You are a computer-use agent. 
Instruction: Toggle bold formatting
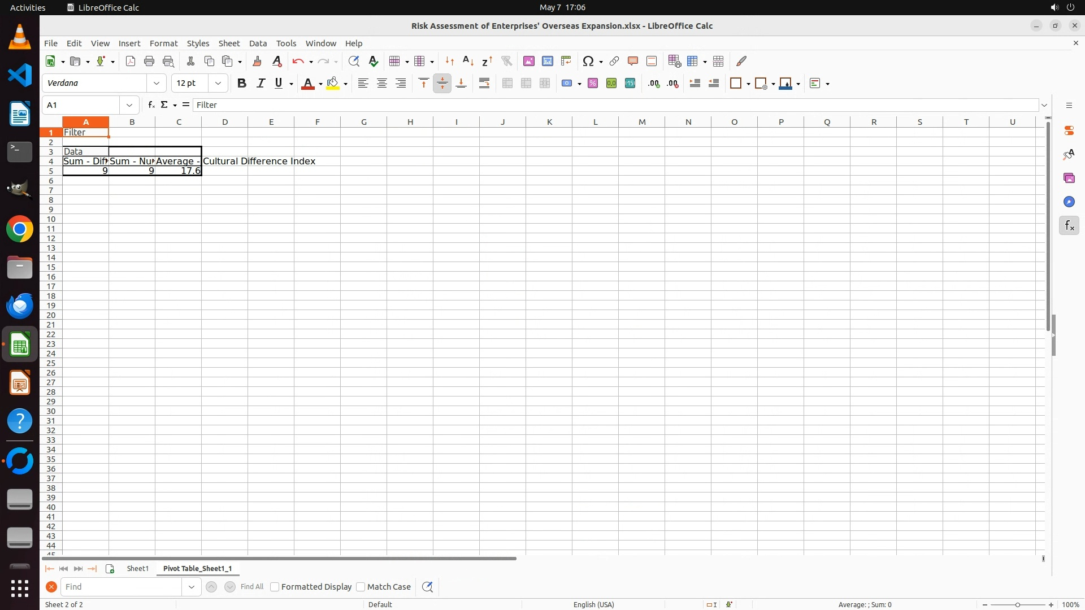(x=242, y=84)
